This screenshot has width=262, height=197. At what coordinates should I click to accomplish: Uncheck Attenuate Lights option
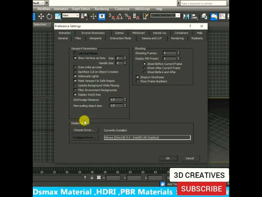point(75,76)
